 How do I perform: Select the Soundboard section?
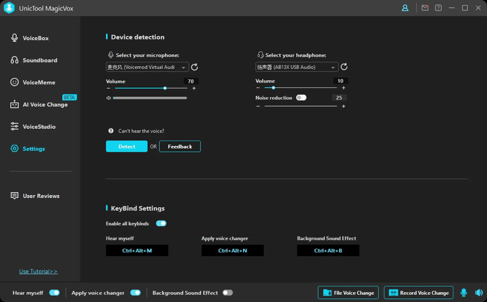(x=40, y=60)
